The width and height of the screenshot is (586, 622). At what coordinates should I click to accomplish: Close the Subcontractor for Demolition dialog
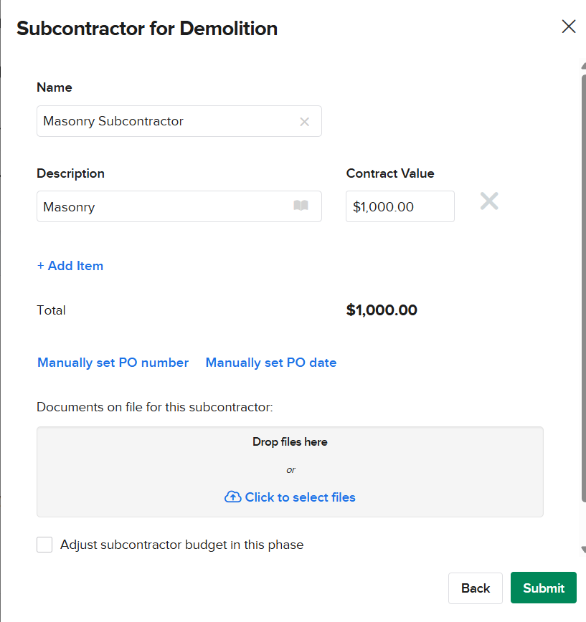coord(568,27)
